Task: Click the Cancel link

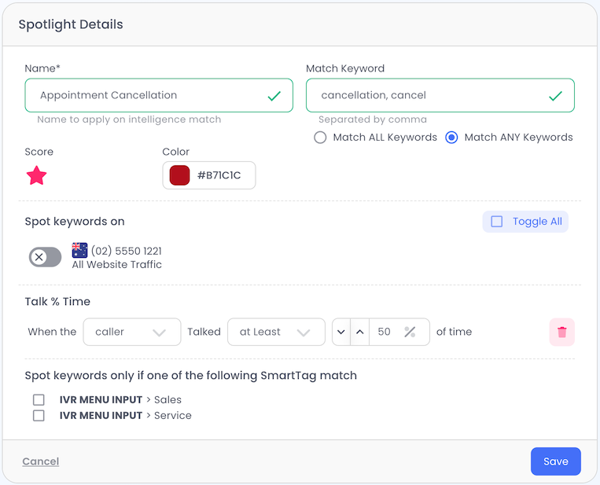Action: (41, 461)
